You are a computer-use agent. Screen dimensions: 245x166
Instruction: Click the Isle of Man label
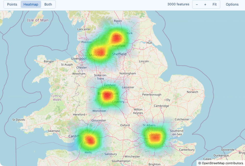pyautogui.click(x=38, y=20)
